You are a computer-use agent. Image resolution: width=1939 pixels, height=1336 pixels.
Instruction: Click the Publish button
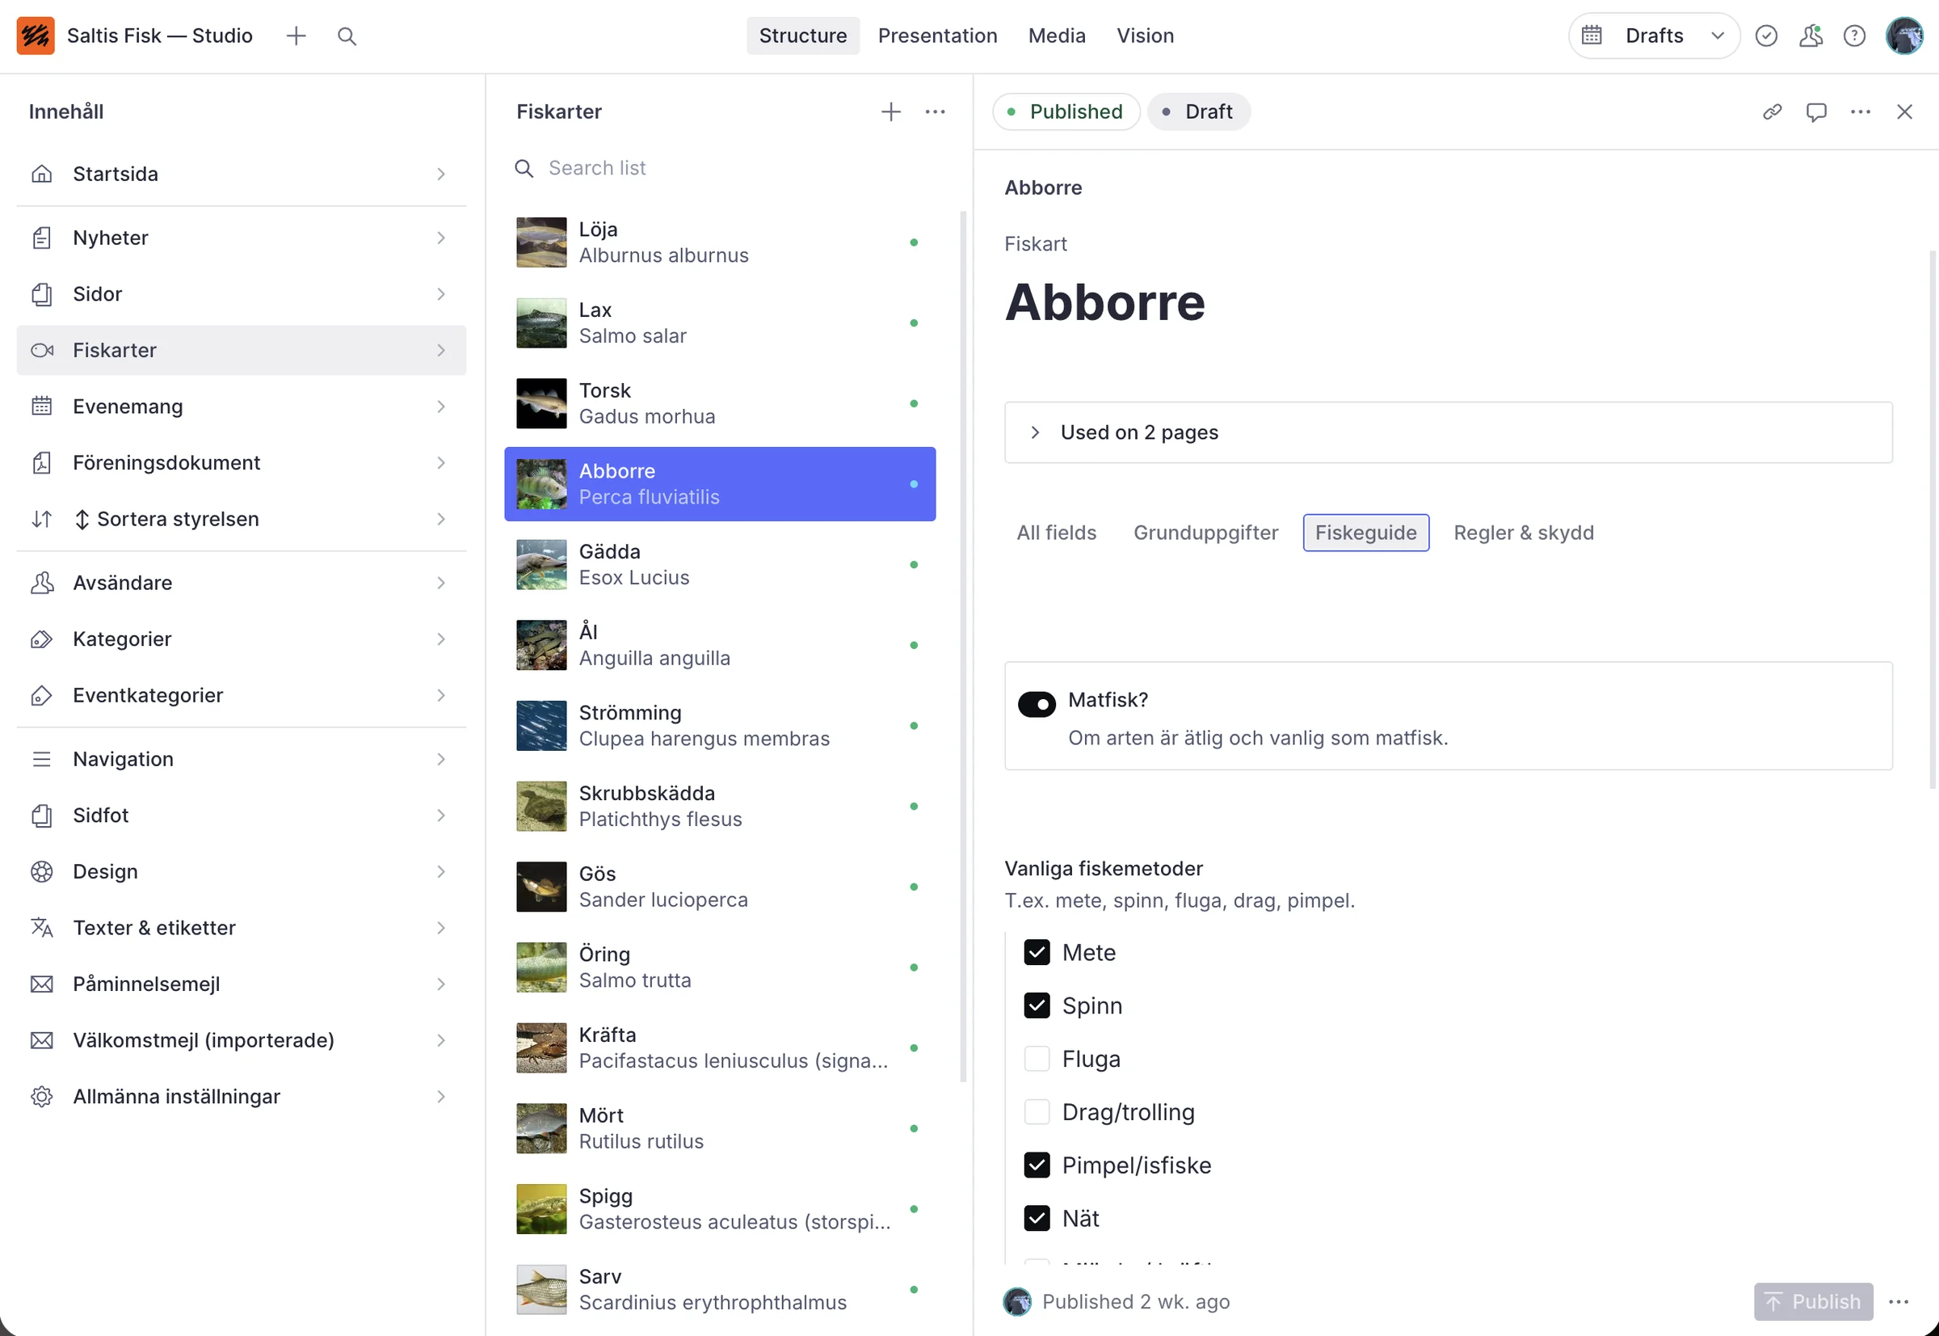coord(1813,1302)
